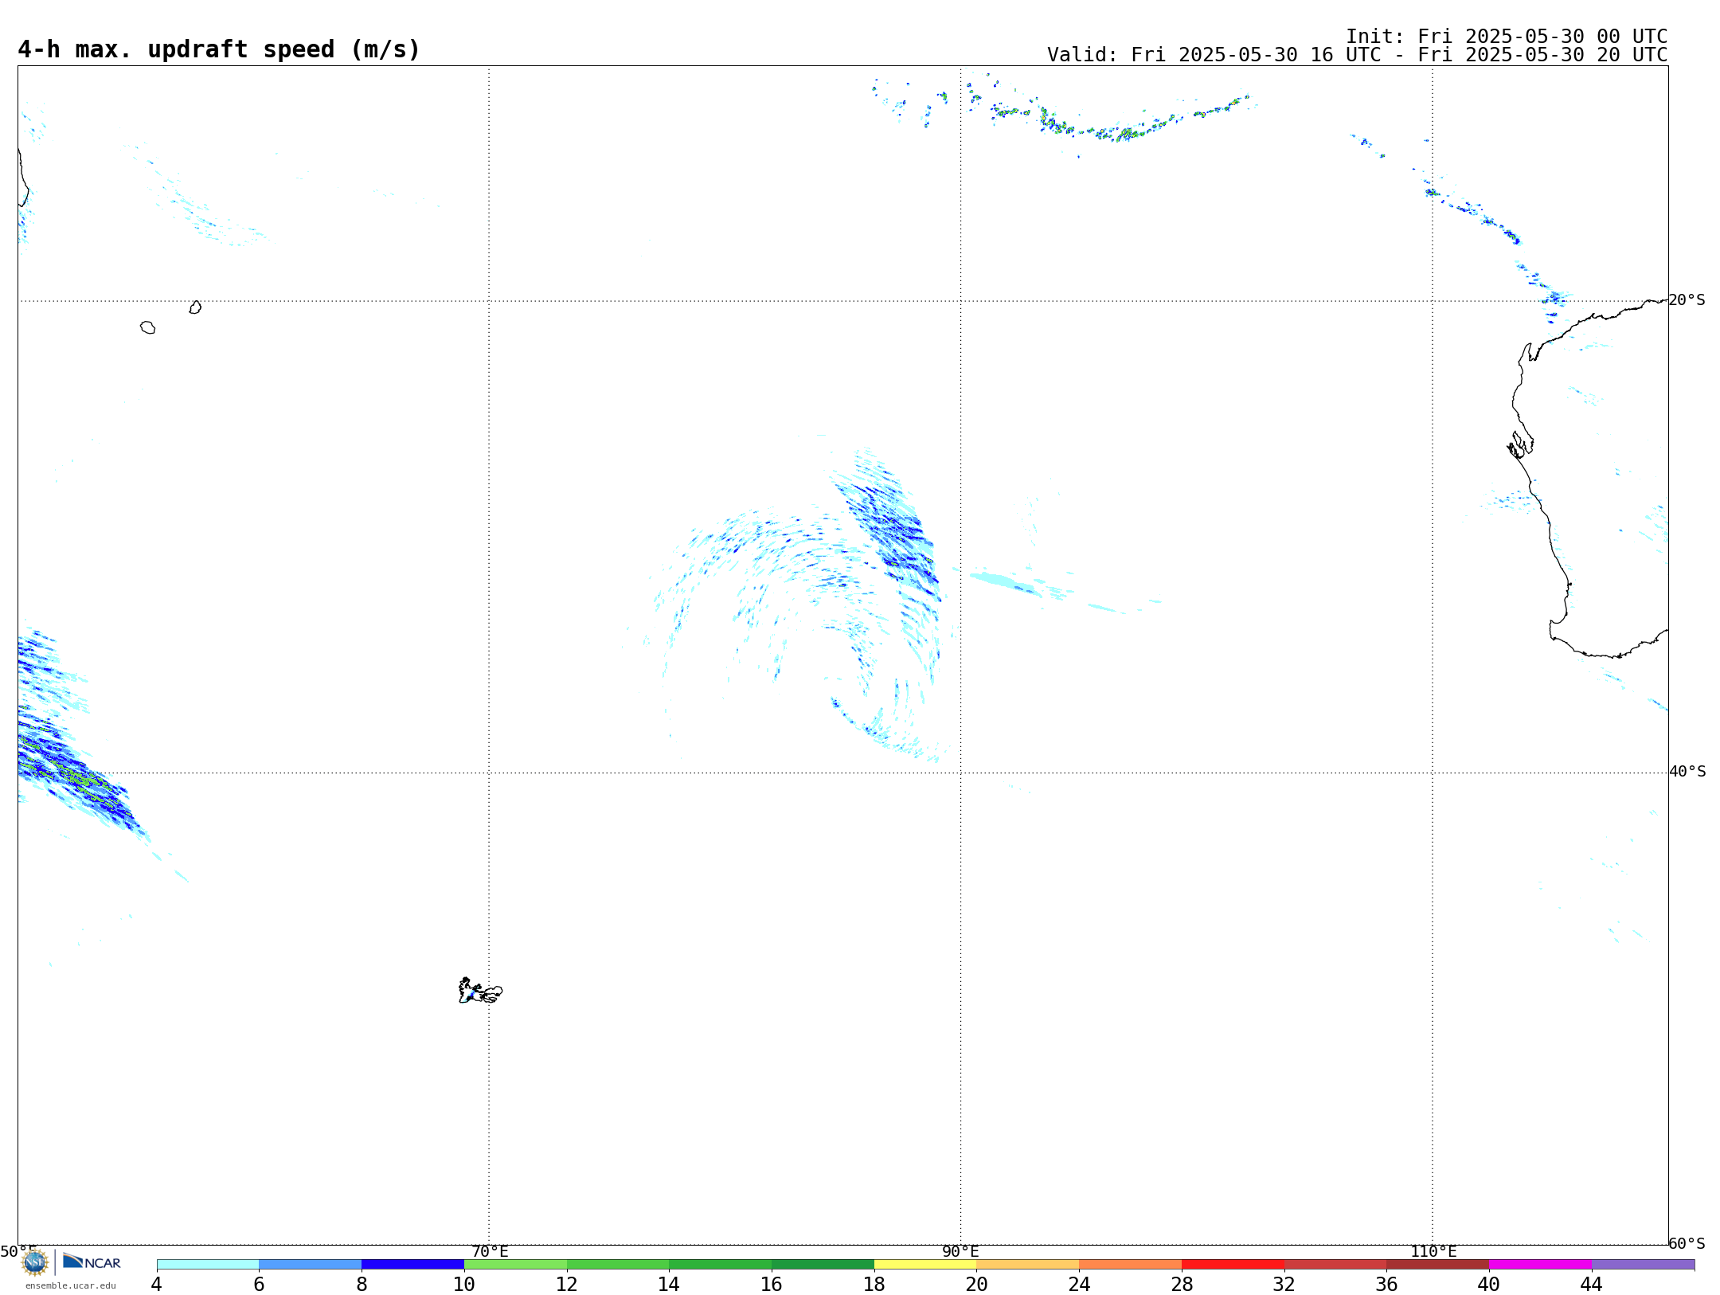Select the orange 24–28 colorbar swatch

click(x=1131, y=1264)
